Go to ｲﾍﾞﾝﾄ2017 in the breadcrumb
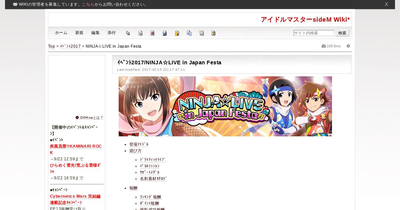The height and width of the screenshot is (210, 400). (70, 46)
